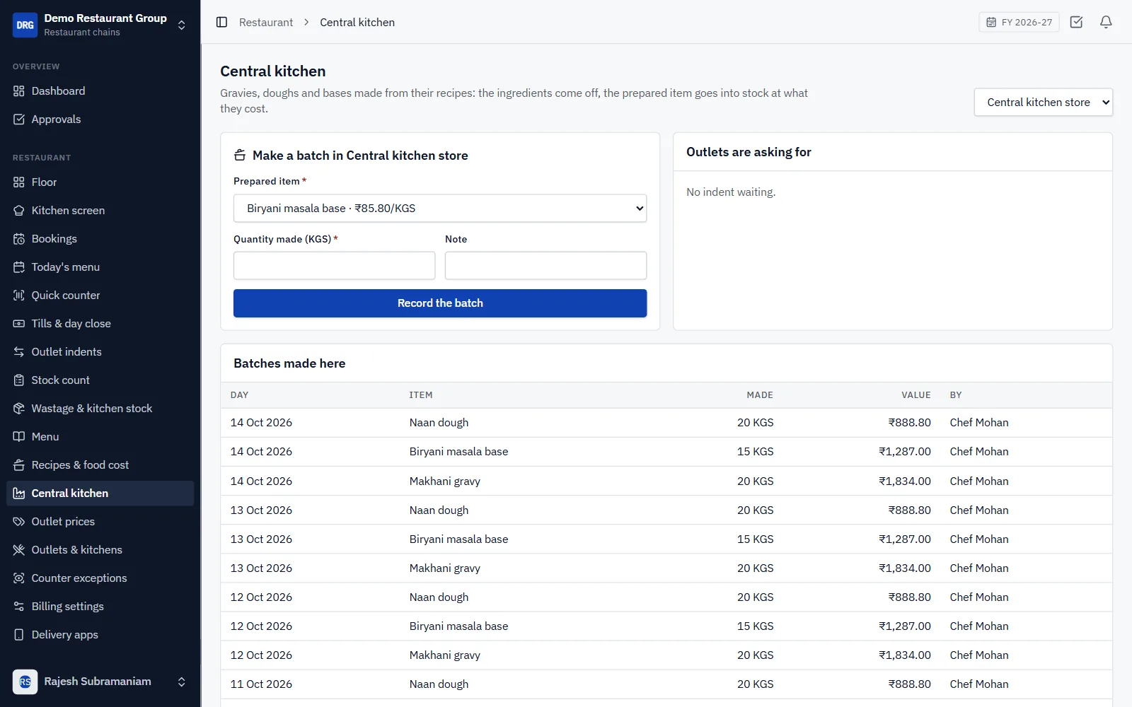The width and height of the screenshot is (1132, 707).
Task: Open the Prepared item dropdown
Action: pos(440,209)
